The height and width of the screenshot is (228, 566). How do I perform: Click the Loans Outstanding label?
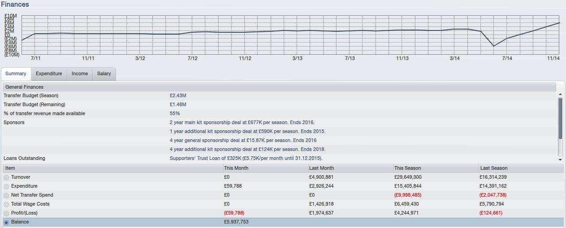click(24, 158)
